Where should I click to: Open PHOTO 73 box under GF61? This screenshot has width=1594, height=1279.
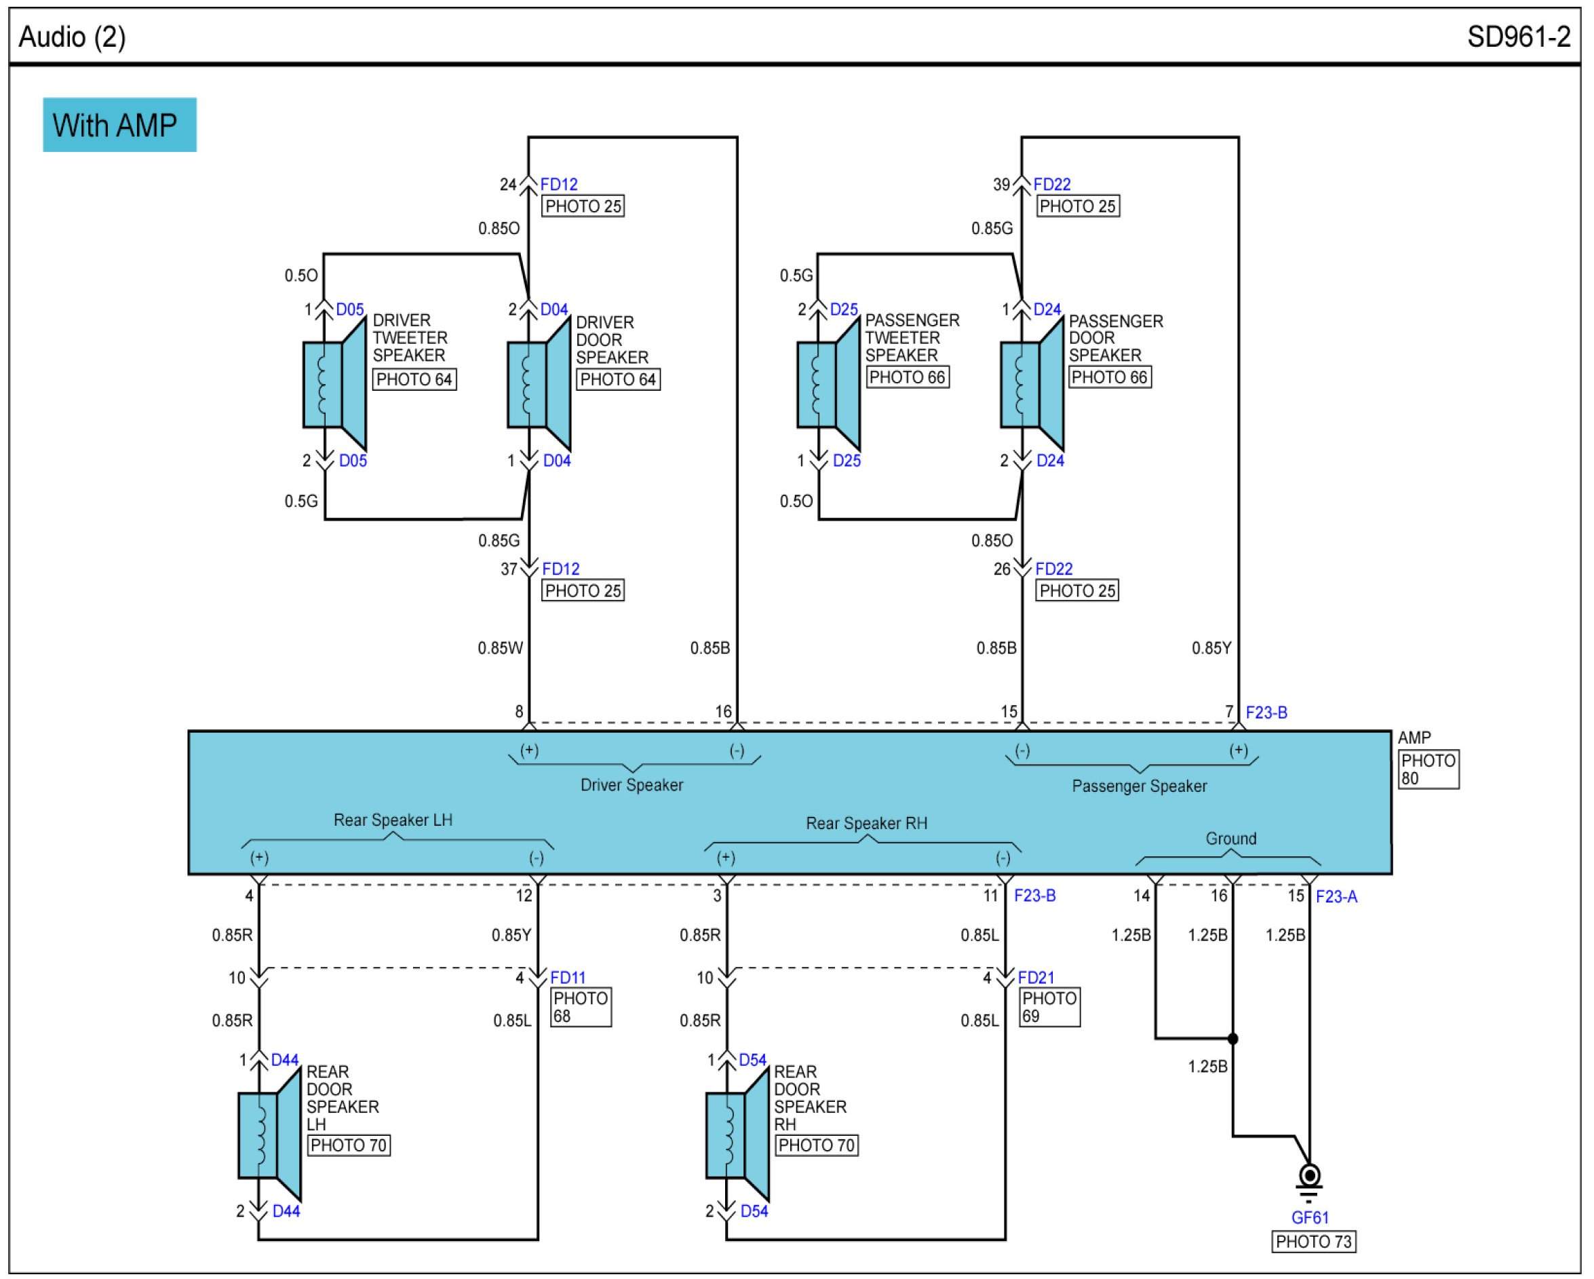point(1314,1242)
